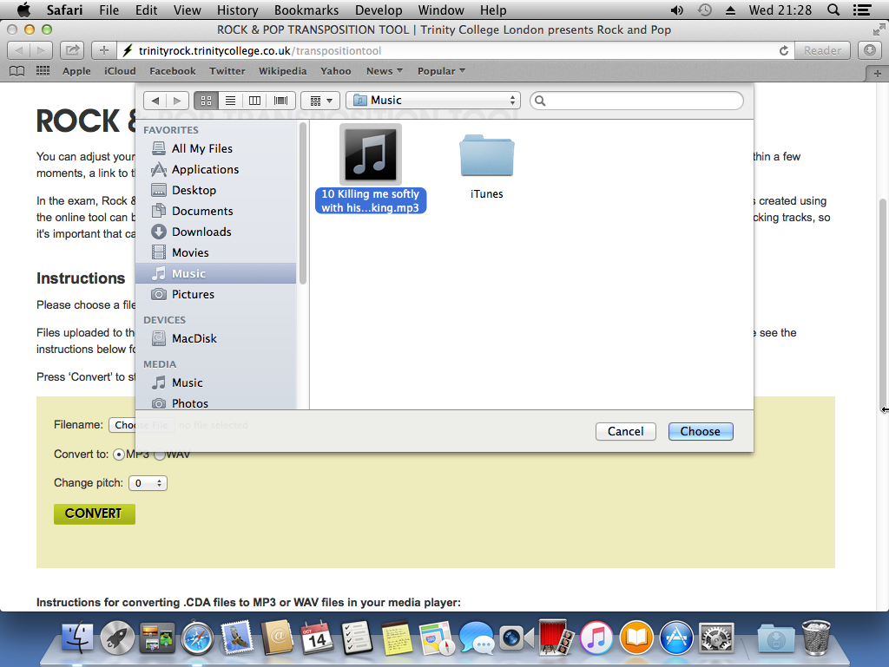Open Finder from the Dock
Viewport: 889px width, 667px height.
(76, 638)
